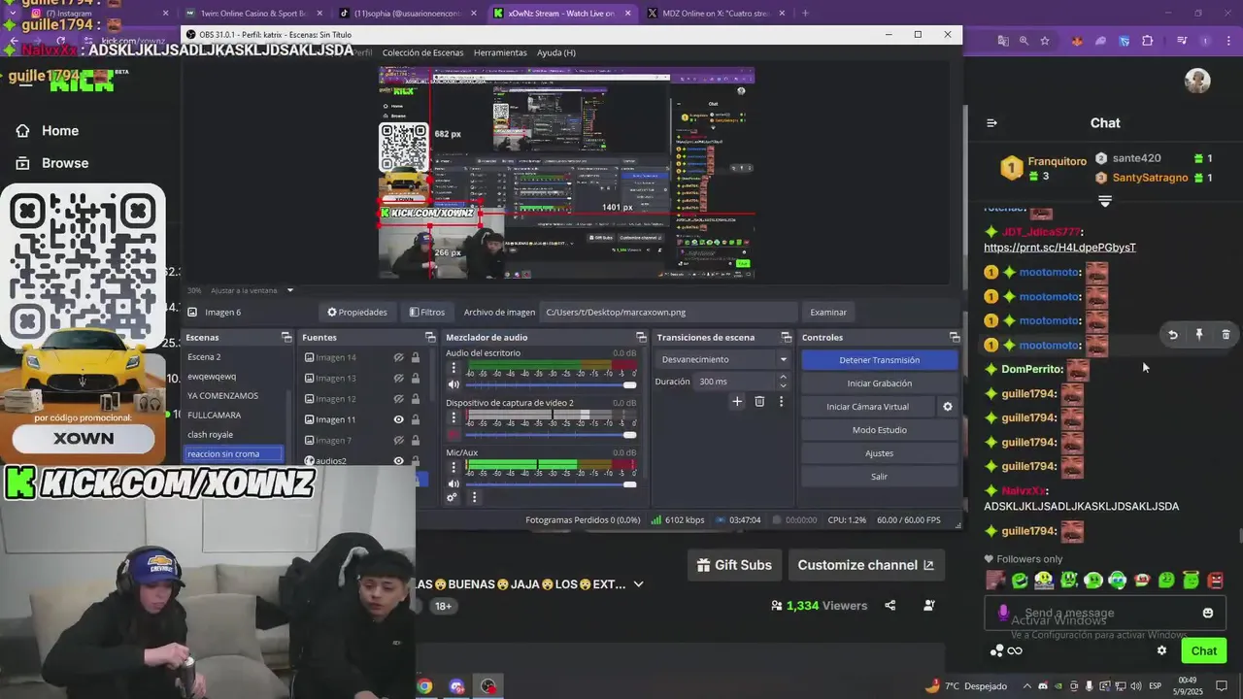The height and width of the screenshot is (699, 1243).
Task: Open Dispositivo de captura de video 2 options
Action: [453, 417]
